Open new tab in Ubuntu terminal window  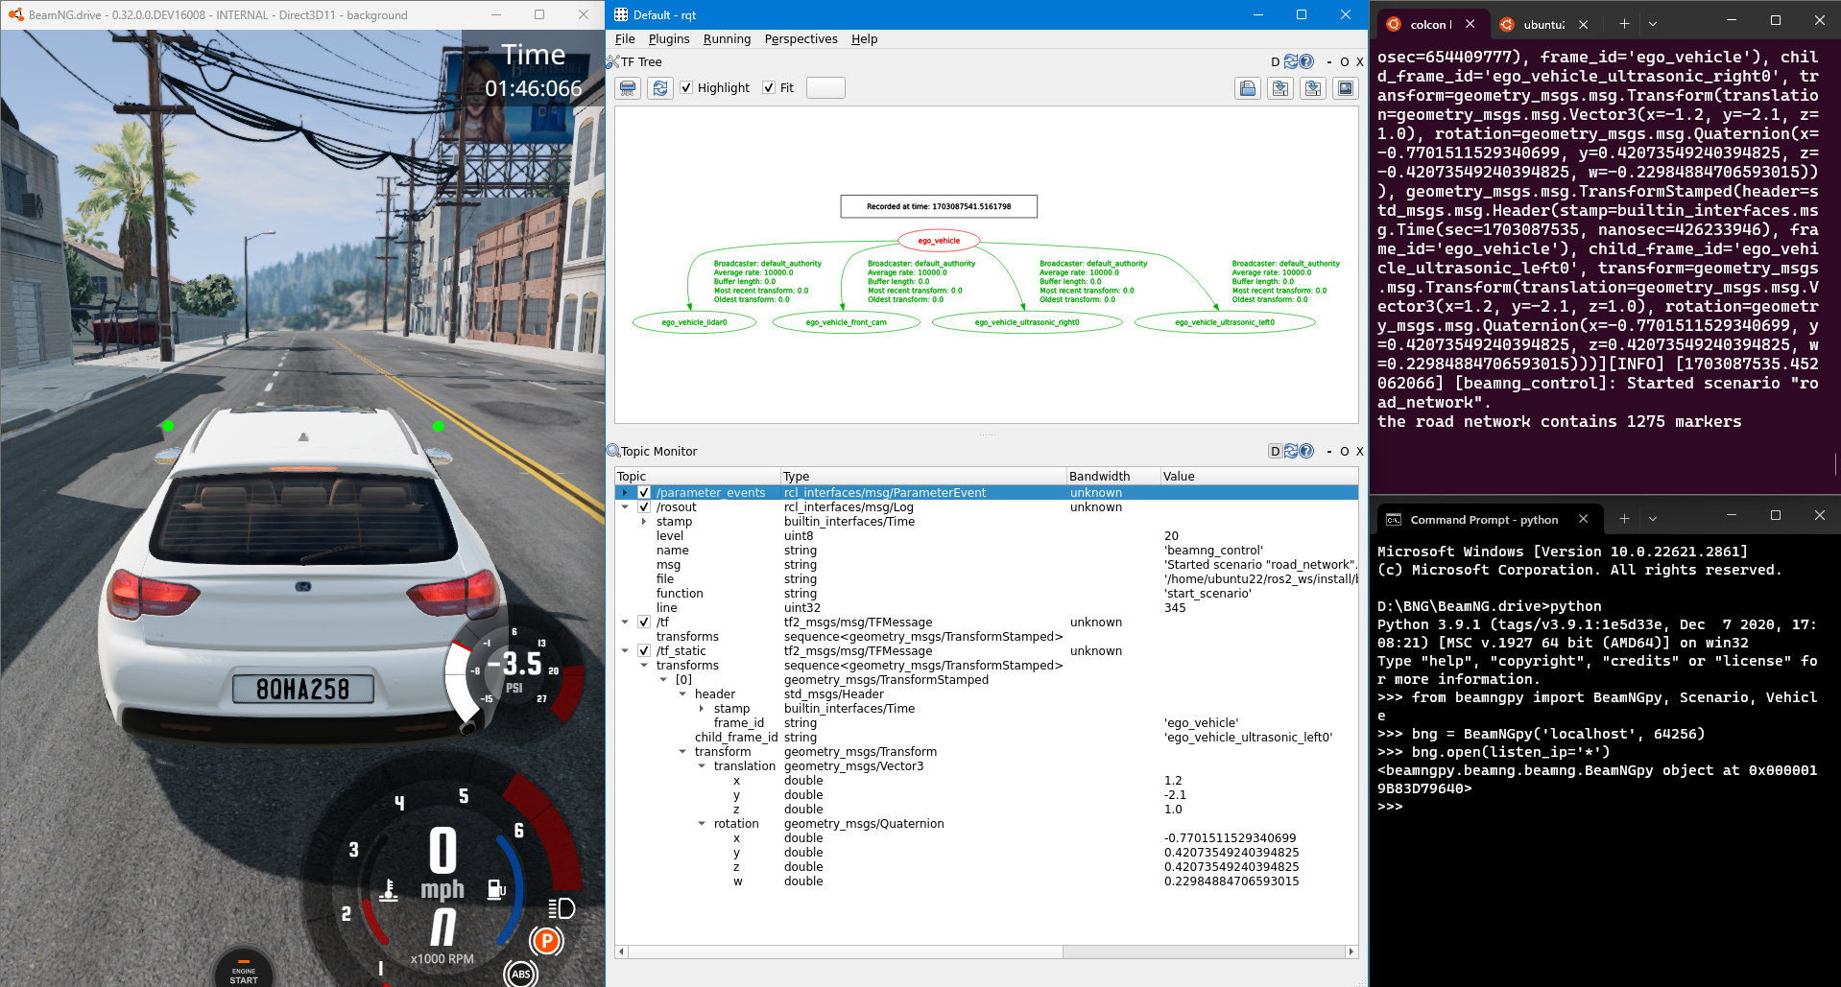click(x=1624, y=24)
